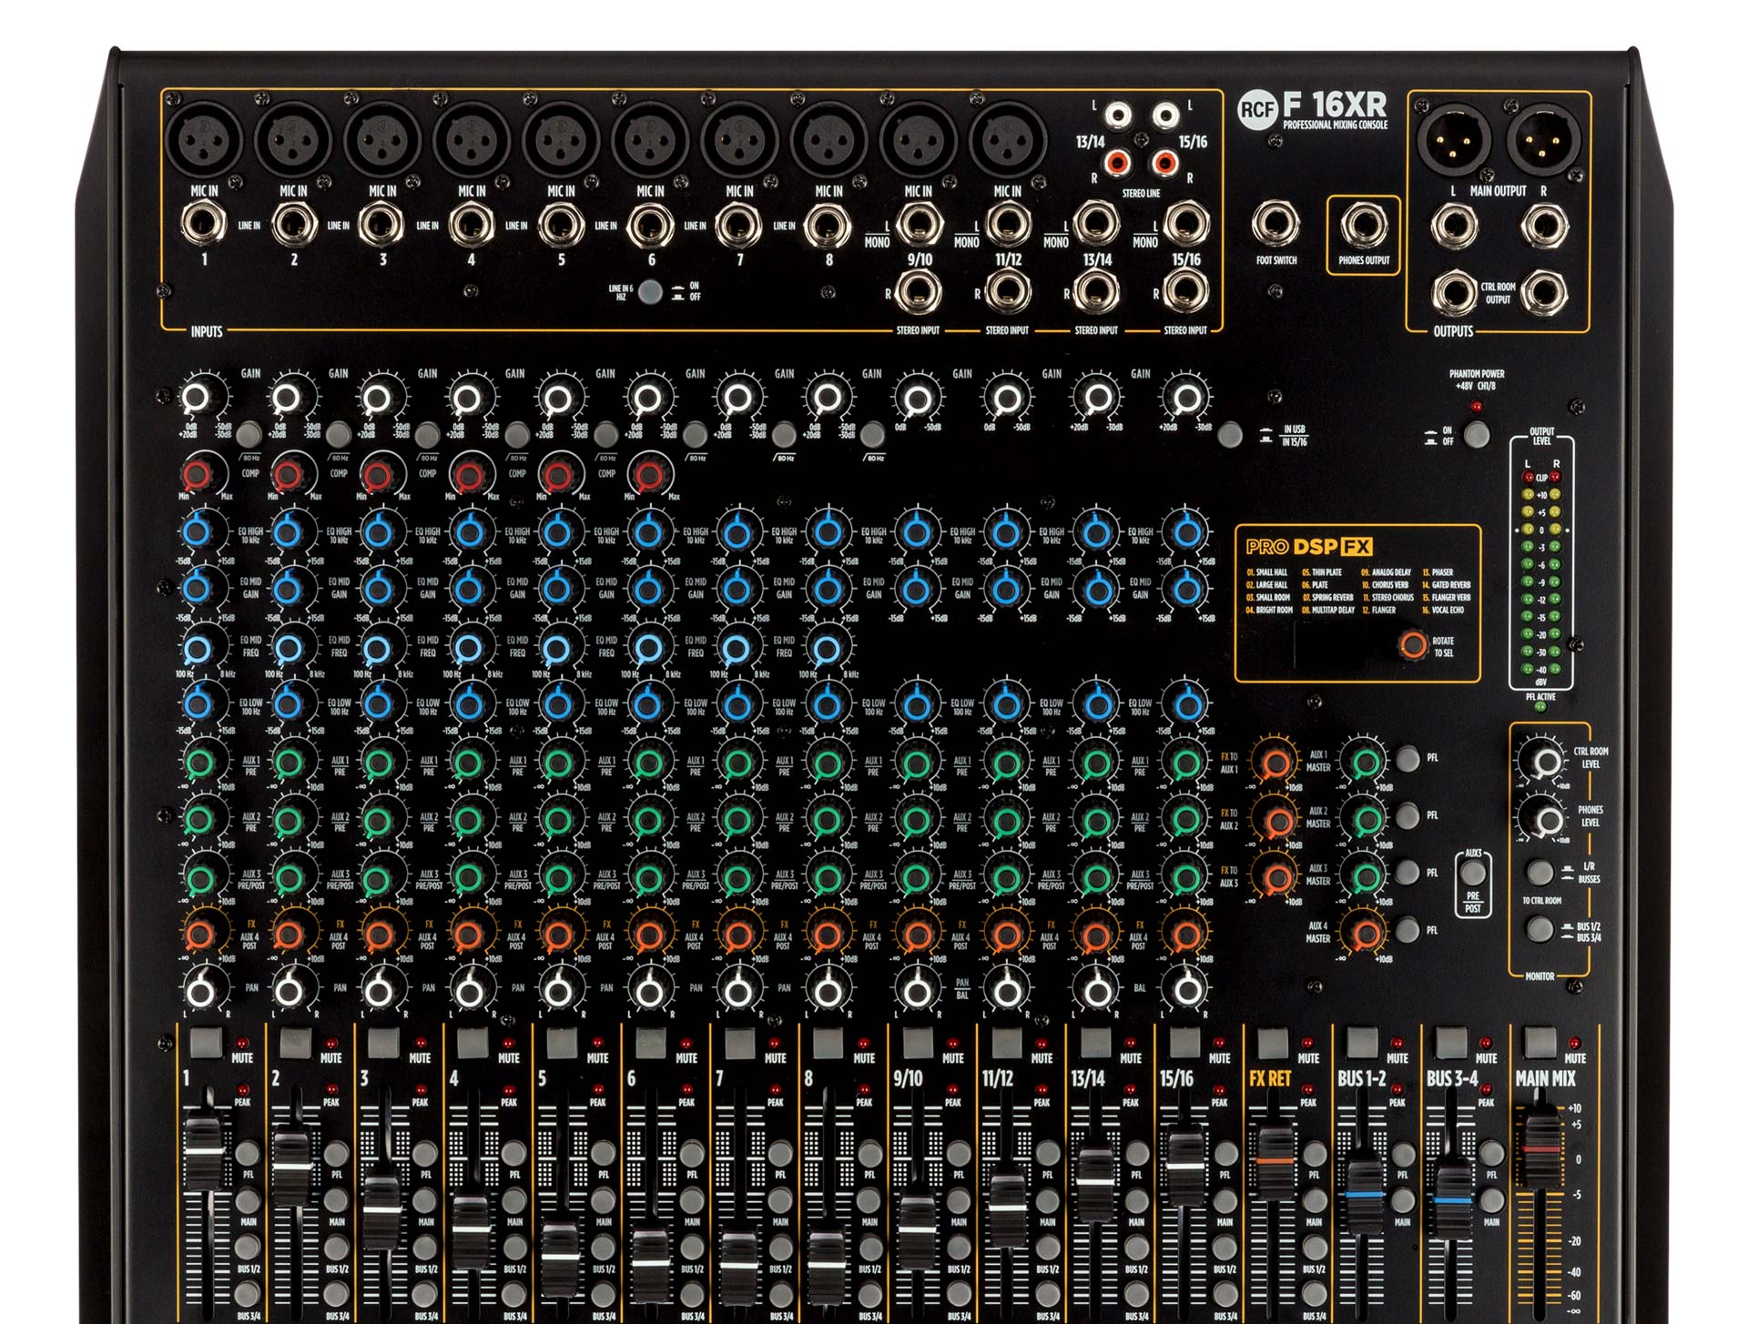The height and width of the screenshot is (1324, 1748).
Task: Click channel 3 red COMP knob
Action: tap(377, 474)
